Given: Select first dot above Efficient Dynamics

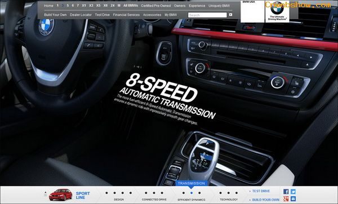Looking at the screenshot, I should [184, 193].
